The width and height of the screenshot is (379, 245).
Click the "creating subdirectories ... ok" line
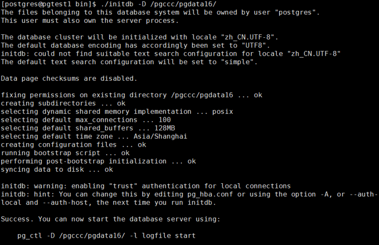point(63,103)
